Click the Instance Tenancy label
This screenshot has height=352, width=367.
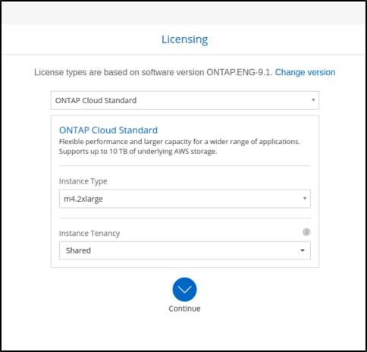tap(89, 233)
